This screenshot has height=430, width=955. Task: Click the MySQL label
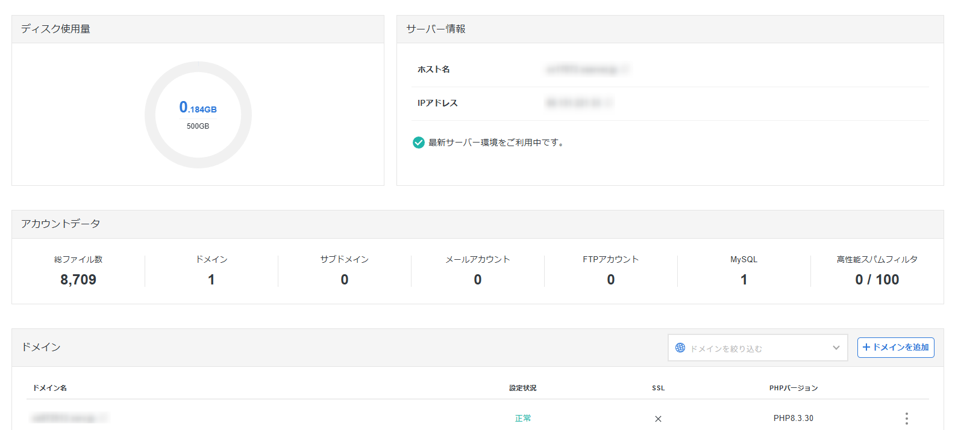(x=744, y=260)
